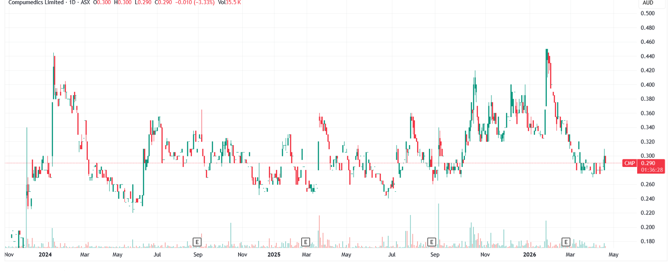
Task: Click the Nov label just before 2026
Action: pyautogui.click(x=485, y=255)
